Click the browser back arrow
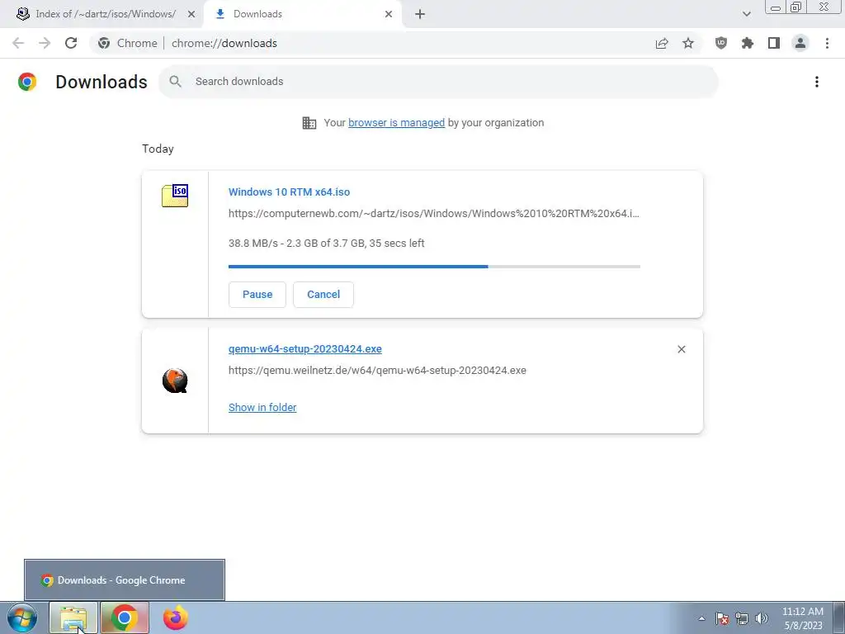 coord(18,43)
